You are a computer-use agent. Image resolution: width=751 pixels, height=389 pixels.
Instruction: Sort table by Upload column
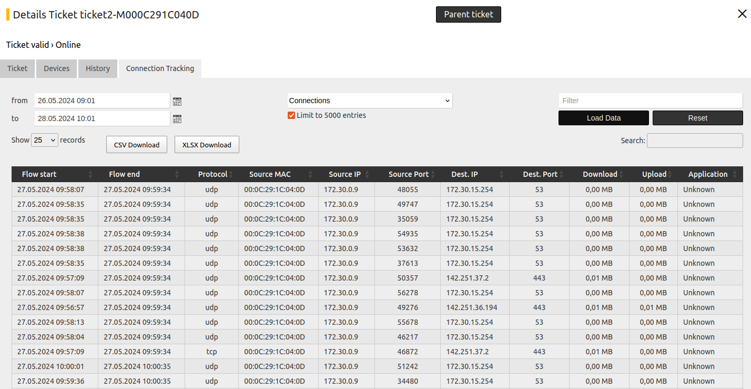point(654,174)
